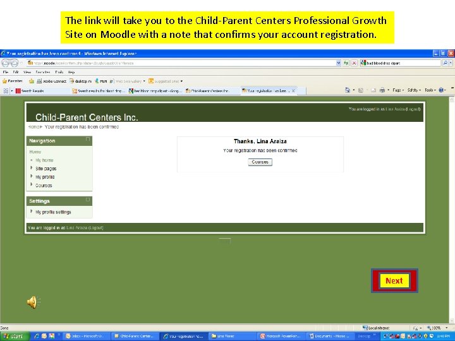Screen dimensions: 455x341
Task: Open the Lina Flores folder taskbar button
Action: 233,336
